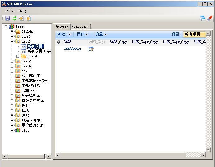Click the top-level Fields folder icon

coord(18,31)
